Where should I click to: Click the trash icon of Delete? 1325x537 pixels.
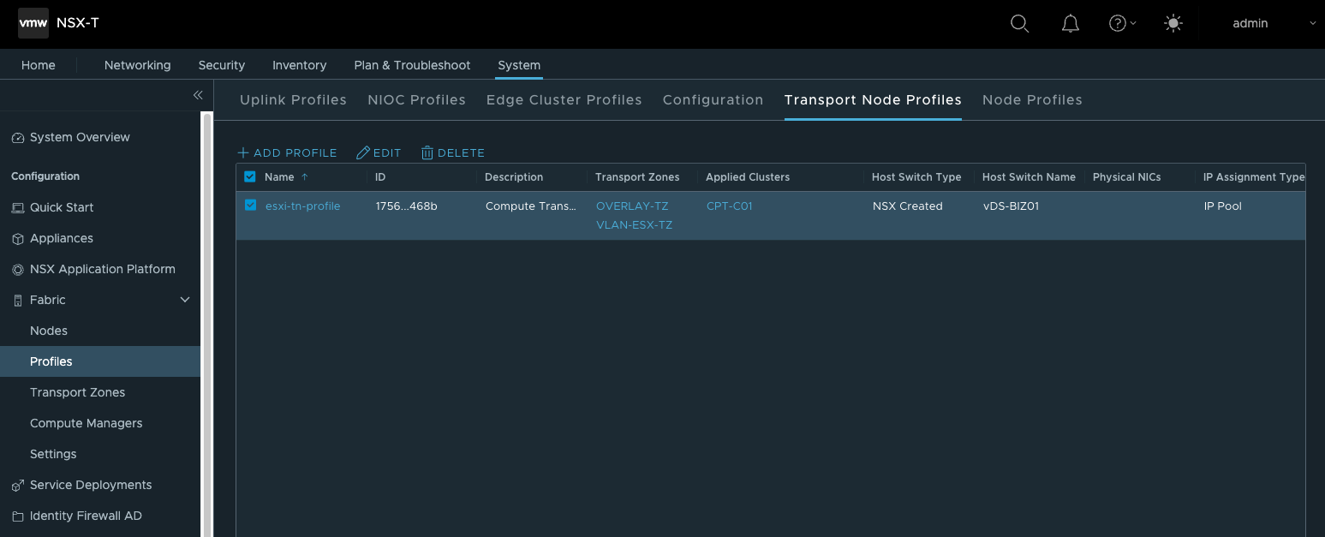pos(427,152)
